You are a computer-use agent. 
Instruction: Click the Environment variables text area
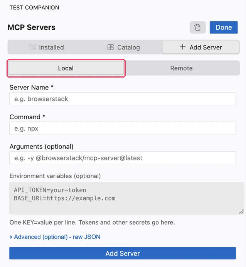[x=127, y=198]
